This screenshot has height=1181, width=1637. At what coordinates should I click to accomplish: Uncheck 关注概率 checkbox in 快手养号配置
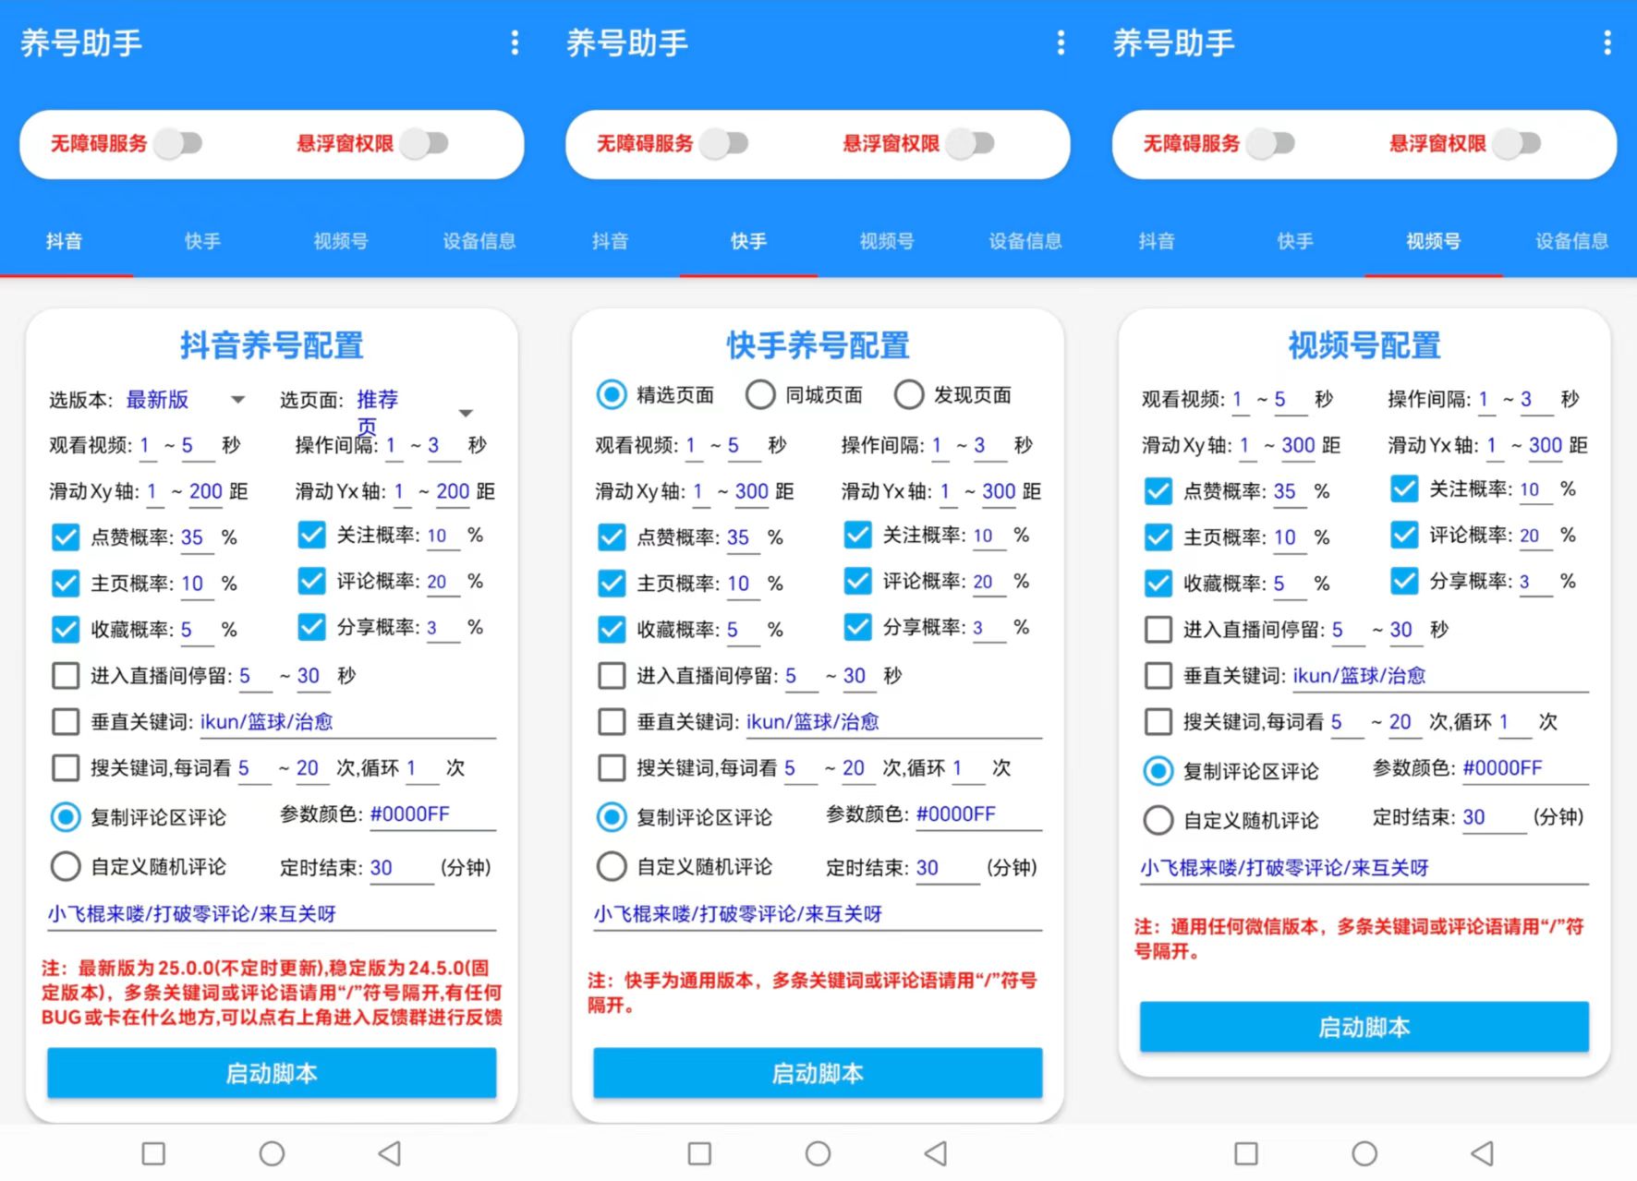coord(858,536)
